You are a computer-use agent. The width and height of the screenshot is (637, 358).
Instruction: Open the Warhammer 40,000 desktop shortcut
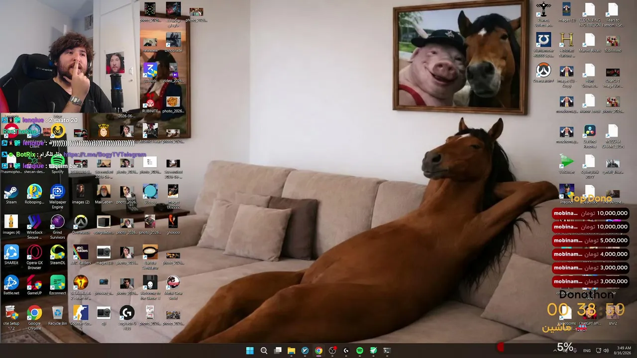(543, 46)
